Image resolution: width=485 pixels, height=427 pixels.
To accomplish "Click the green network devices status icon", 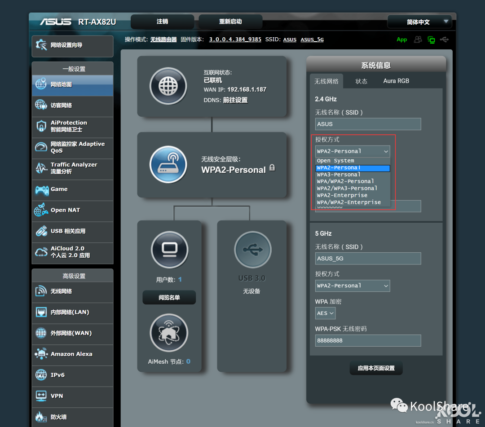I will (x=431, y=40).
